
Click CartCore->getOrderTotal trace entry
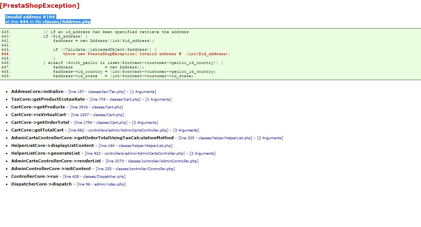(x=40, y=122)
